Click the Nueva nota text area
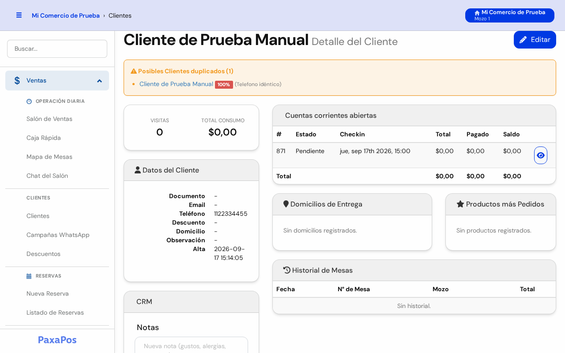Screen dimensions: 565x353 coord(191,345)
